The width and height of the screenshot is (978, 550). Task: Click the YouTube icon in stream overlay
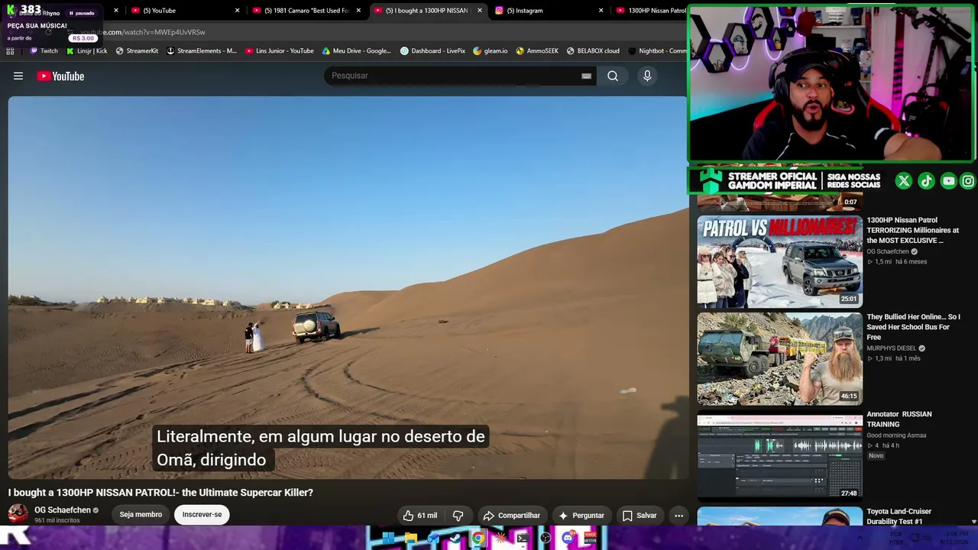point(948,181)
